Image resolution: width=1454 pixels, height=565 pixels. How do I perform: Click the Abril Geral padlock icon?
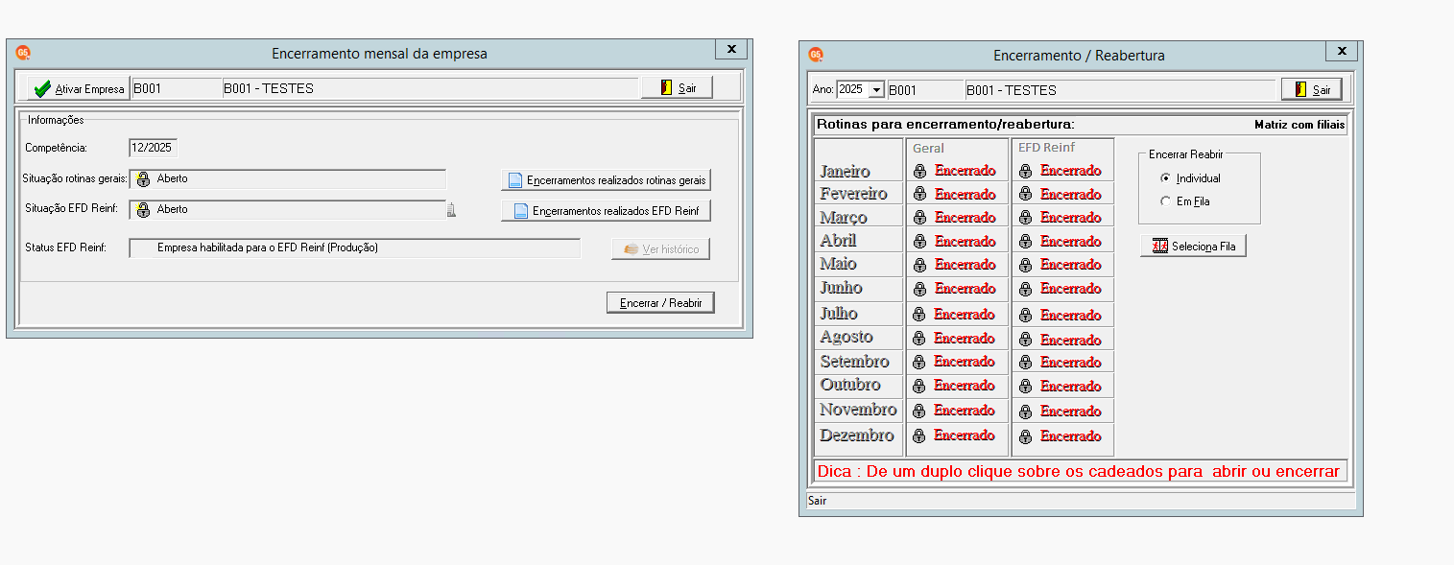tap(919, 241)
